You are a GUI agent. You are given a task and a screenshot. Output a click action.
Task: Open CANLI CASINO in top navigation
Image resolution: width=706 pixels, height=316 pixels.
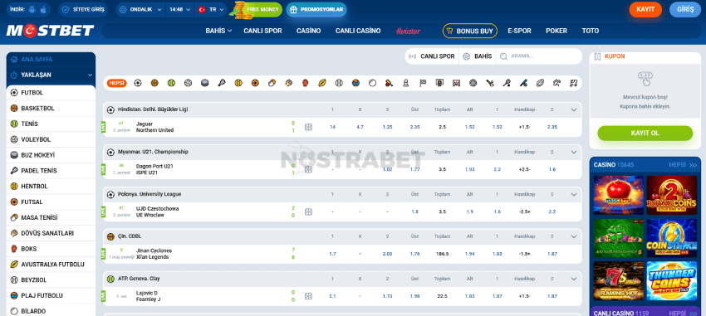358,31
